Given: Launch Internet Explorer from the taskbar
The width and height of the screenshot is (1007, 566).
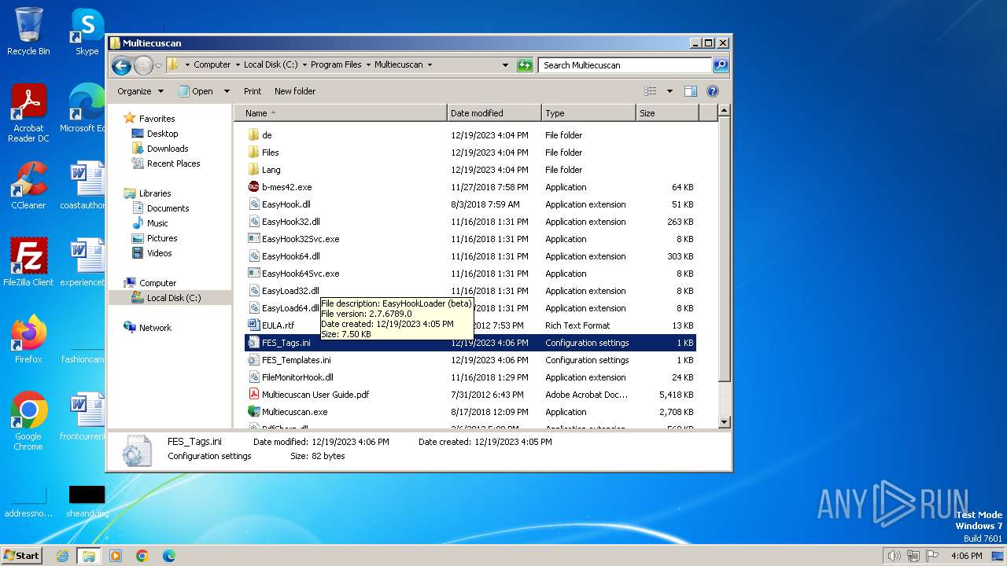Looking at the screenshot, I should pos(62,556).
